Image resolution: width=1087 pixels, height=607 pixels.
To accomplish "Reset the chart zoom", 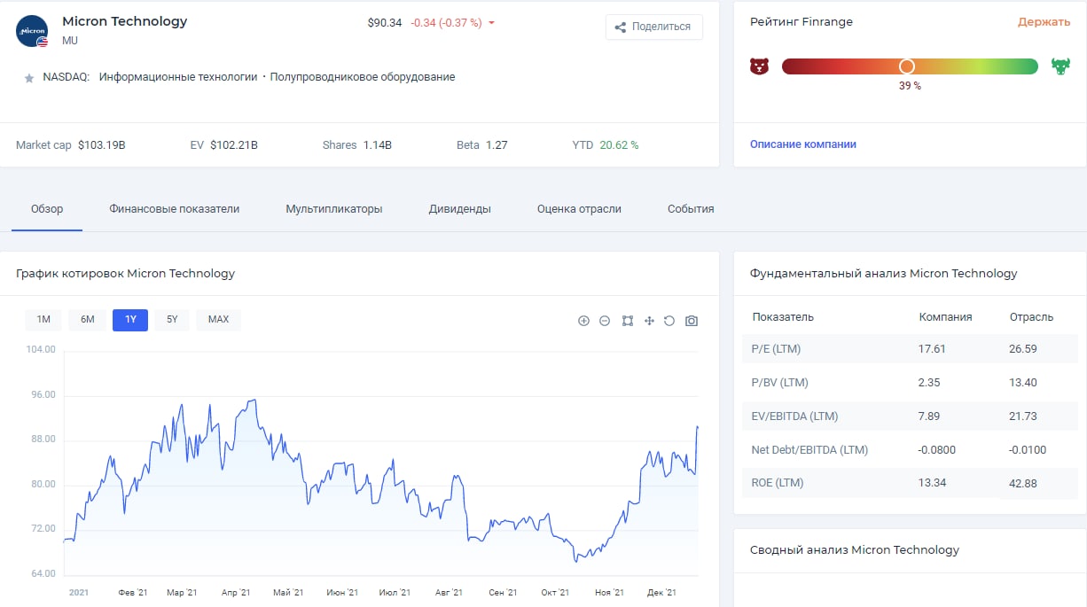I will tap(669, 321).
